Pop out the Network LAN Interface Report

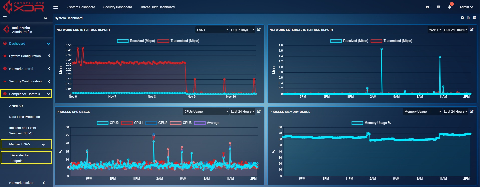click(259, 29)
